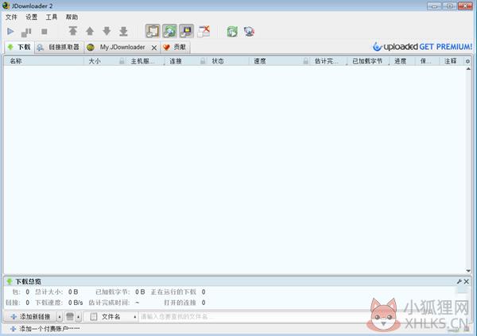The width and height of the screenshot is (477, 336).
Task: Click lock icon beside 大小 column
Action: (x=122, y=61)
